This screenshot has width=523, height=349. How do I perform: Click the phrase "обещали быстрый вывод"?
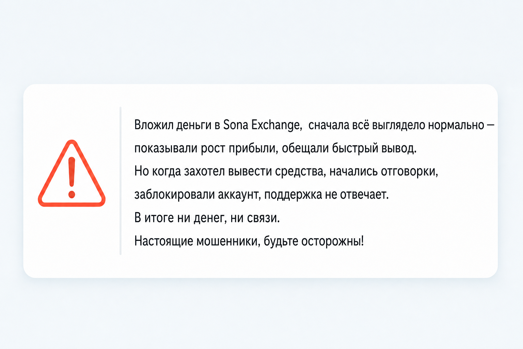(349, 148)
